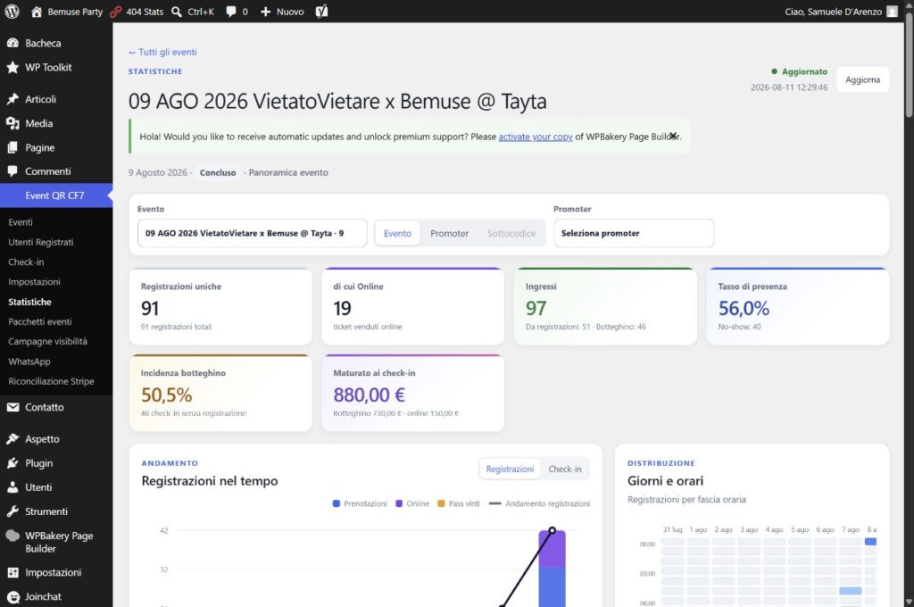Viewport: 914px width, 607px height.
Task: Click the Contatto envelope icon
Action: [12, 408]
